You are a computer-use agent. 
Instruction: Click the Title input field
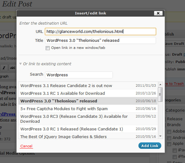[x=101, y=41]
